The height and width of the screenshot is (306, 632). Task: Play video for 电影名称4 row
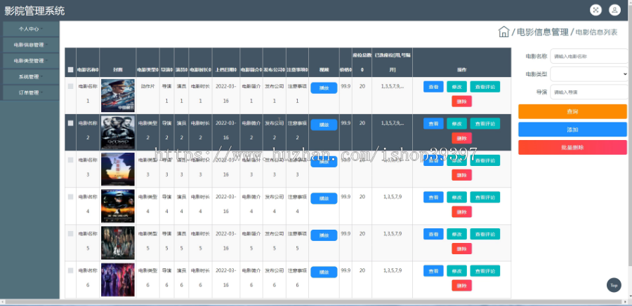pyautogui.click(x=324, y=198)
